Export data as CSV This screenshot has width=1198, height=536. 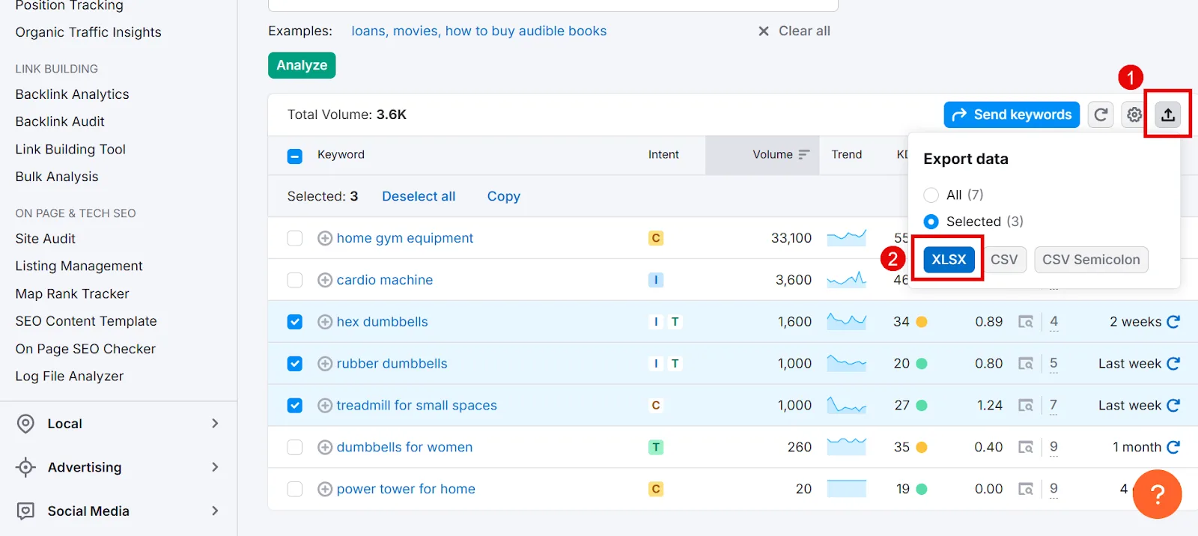[1004, 260]
